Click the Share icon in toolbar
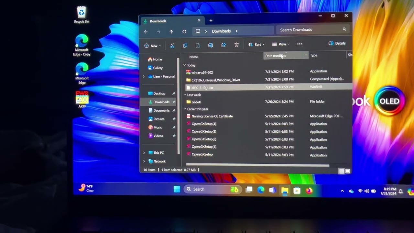Screen dimensions: 414x233 click(223, 45)
